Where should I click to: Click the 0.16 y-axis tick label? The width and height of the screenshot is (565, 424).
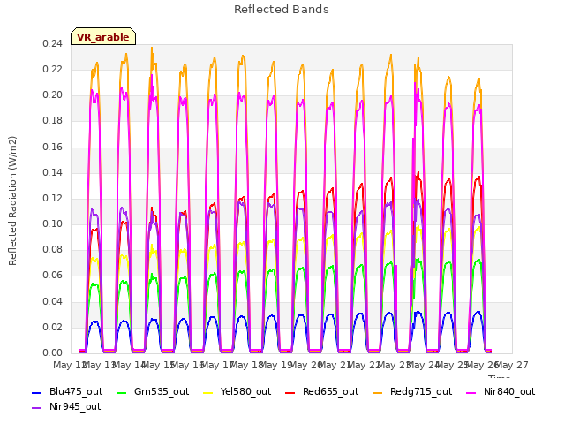point(52,147)
